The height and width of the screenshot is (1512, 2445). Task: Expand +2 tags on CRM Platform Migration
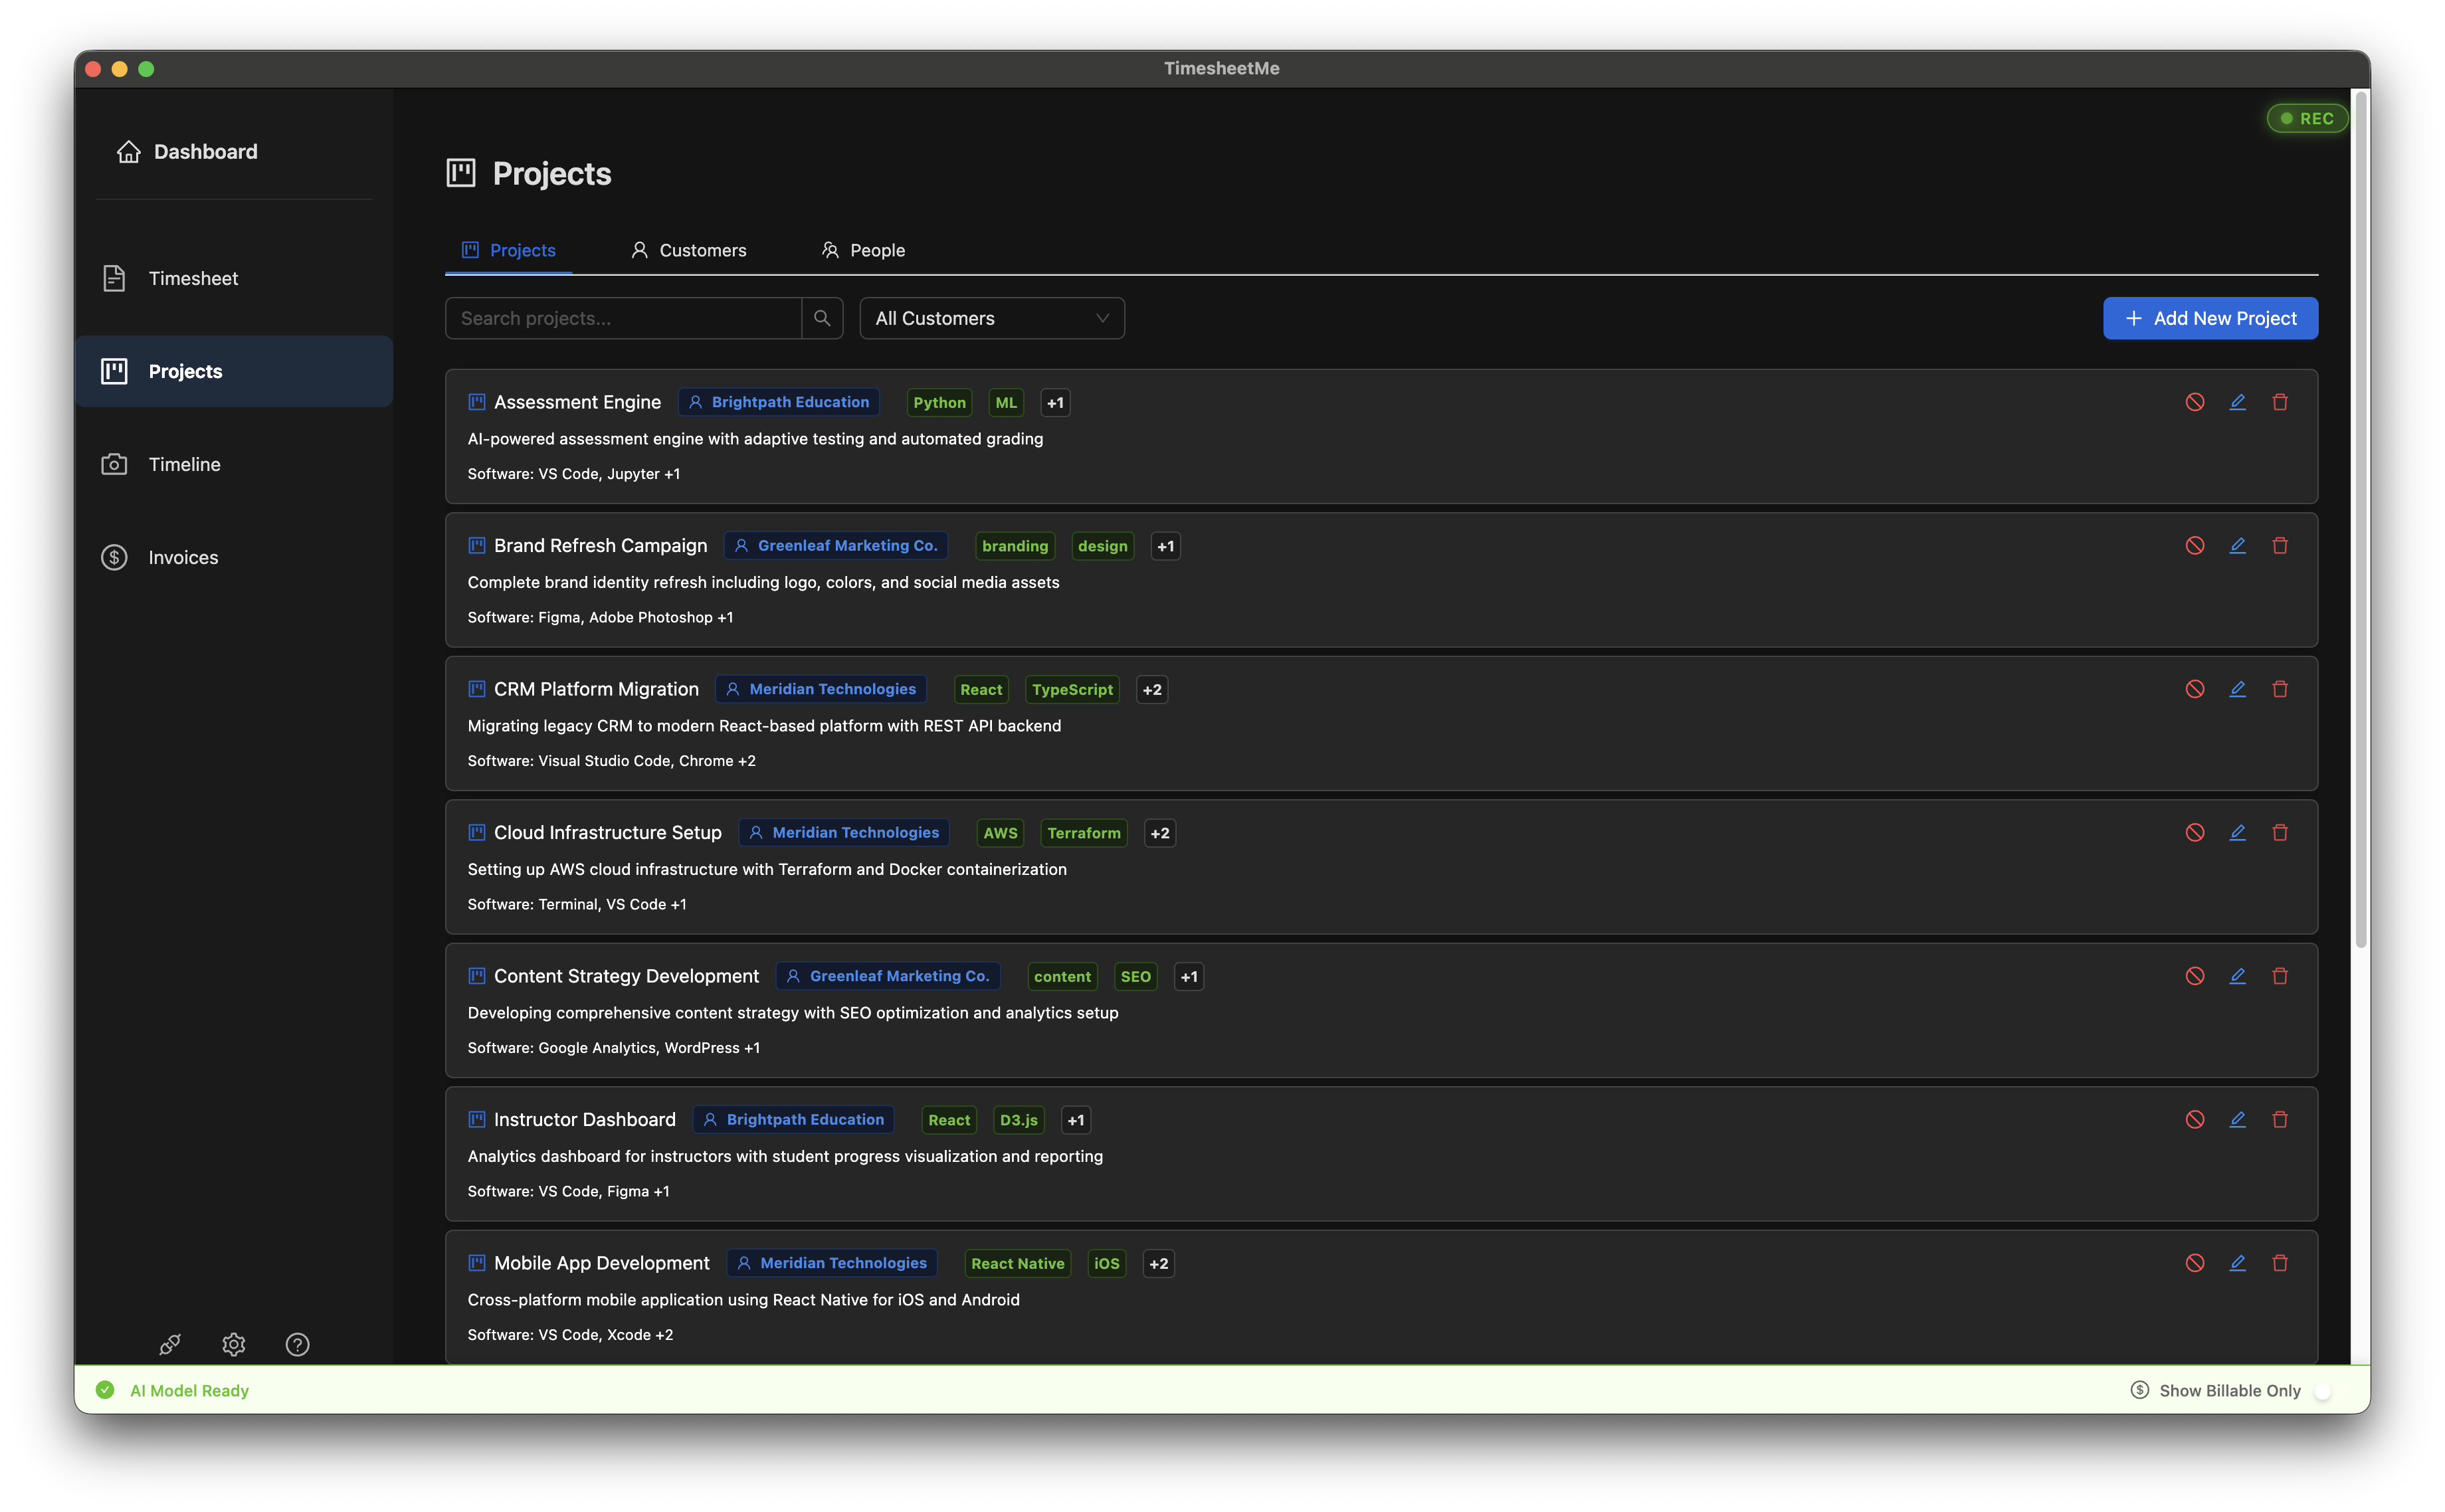click(1151, 690)
